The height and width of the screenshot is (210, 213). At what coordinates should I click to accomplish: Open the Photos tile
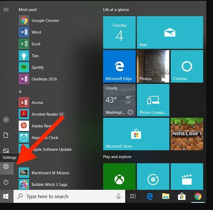(153, 66)
